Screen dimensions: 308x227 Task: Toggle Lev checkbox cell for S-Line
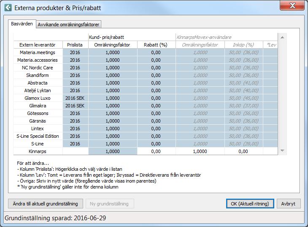coord(270,144)
